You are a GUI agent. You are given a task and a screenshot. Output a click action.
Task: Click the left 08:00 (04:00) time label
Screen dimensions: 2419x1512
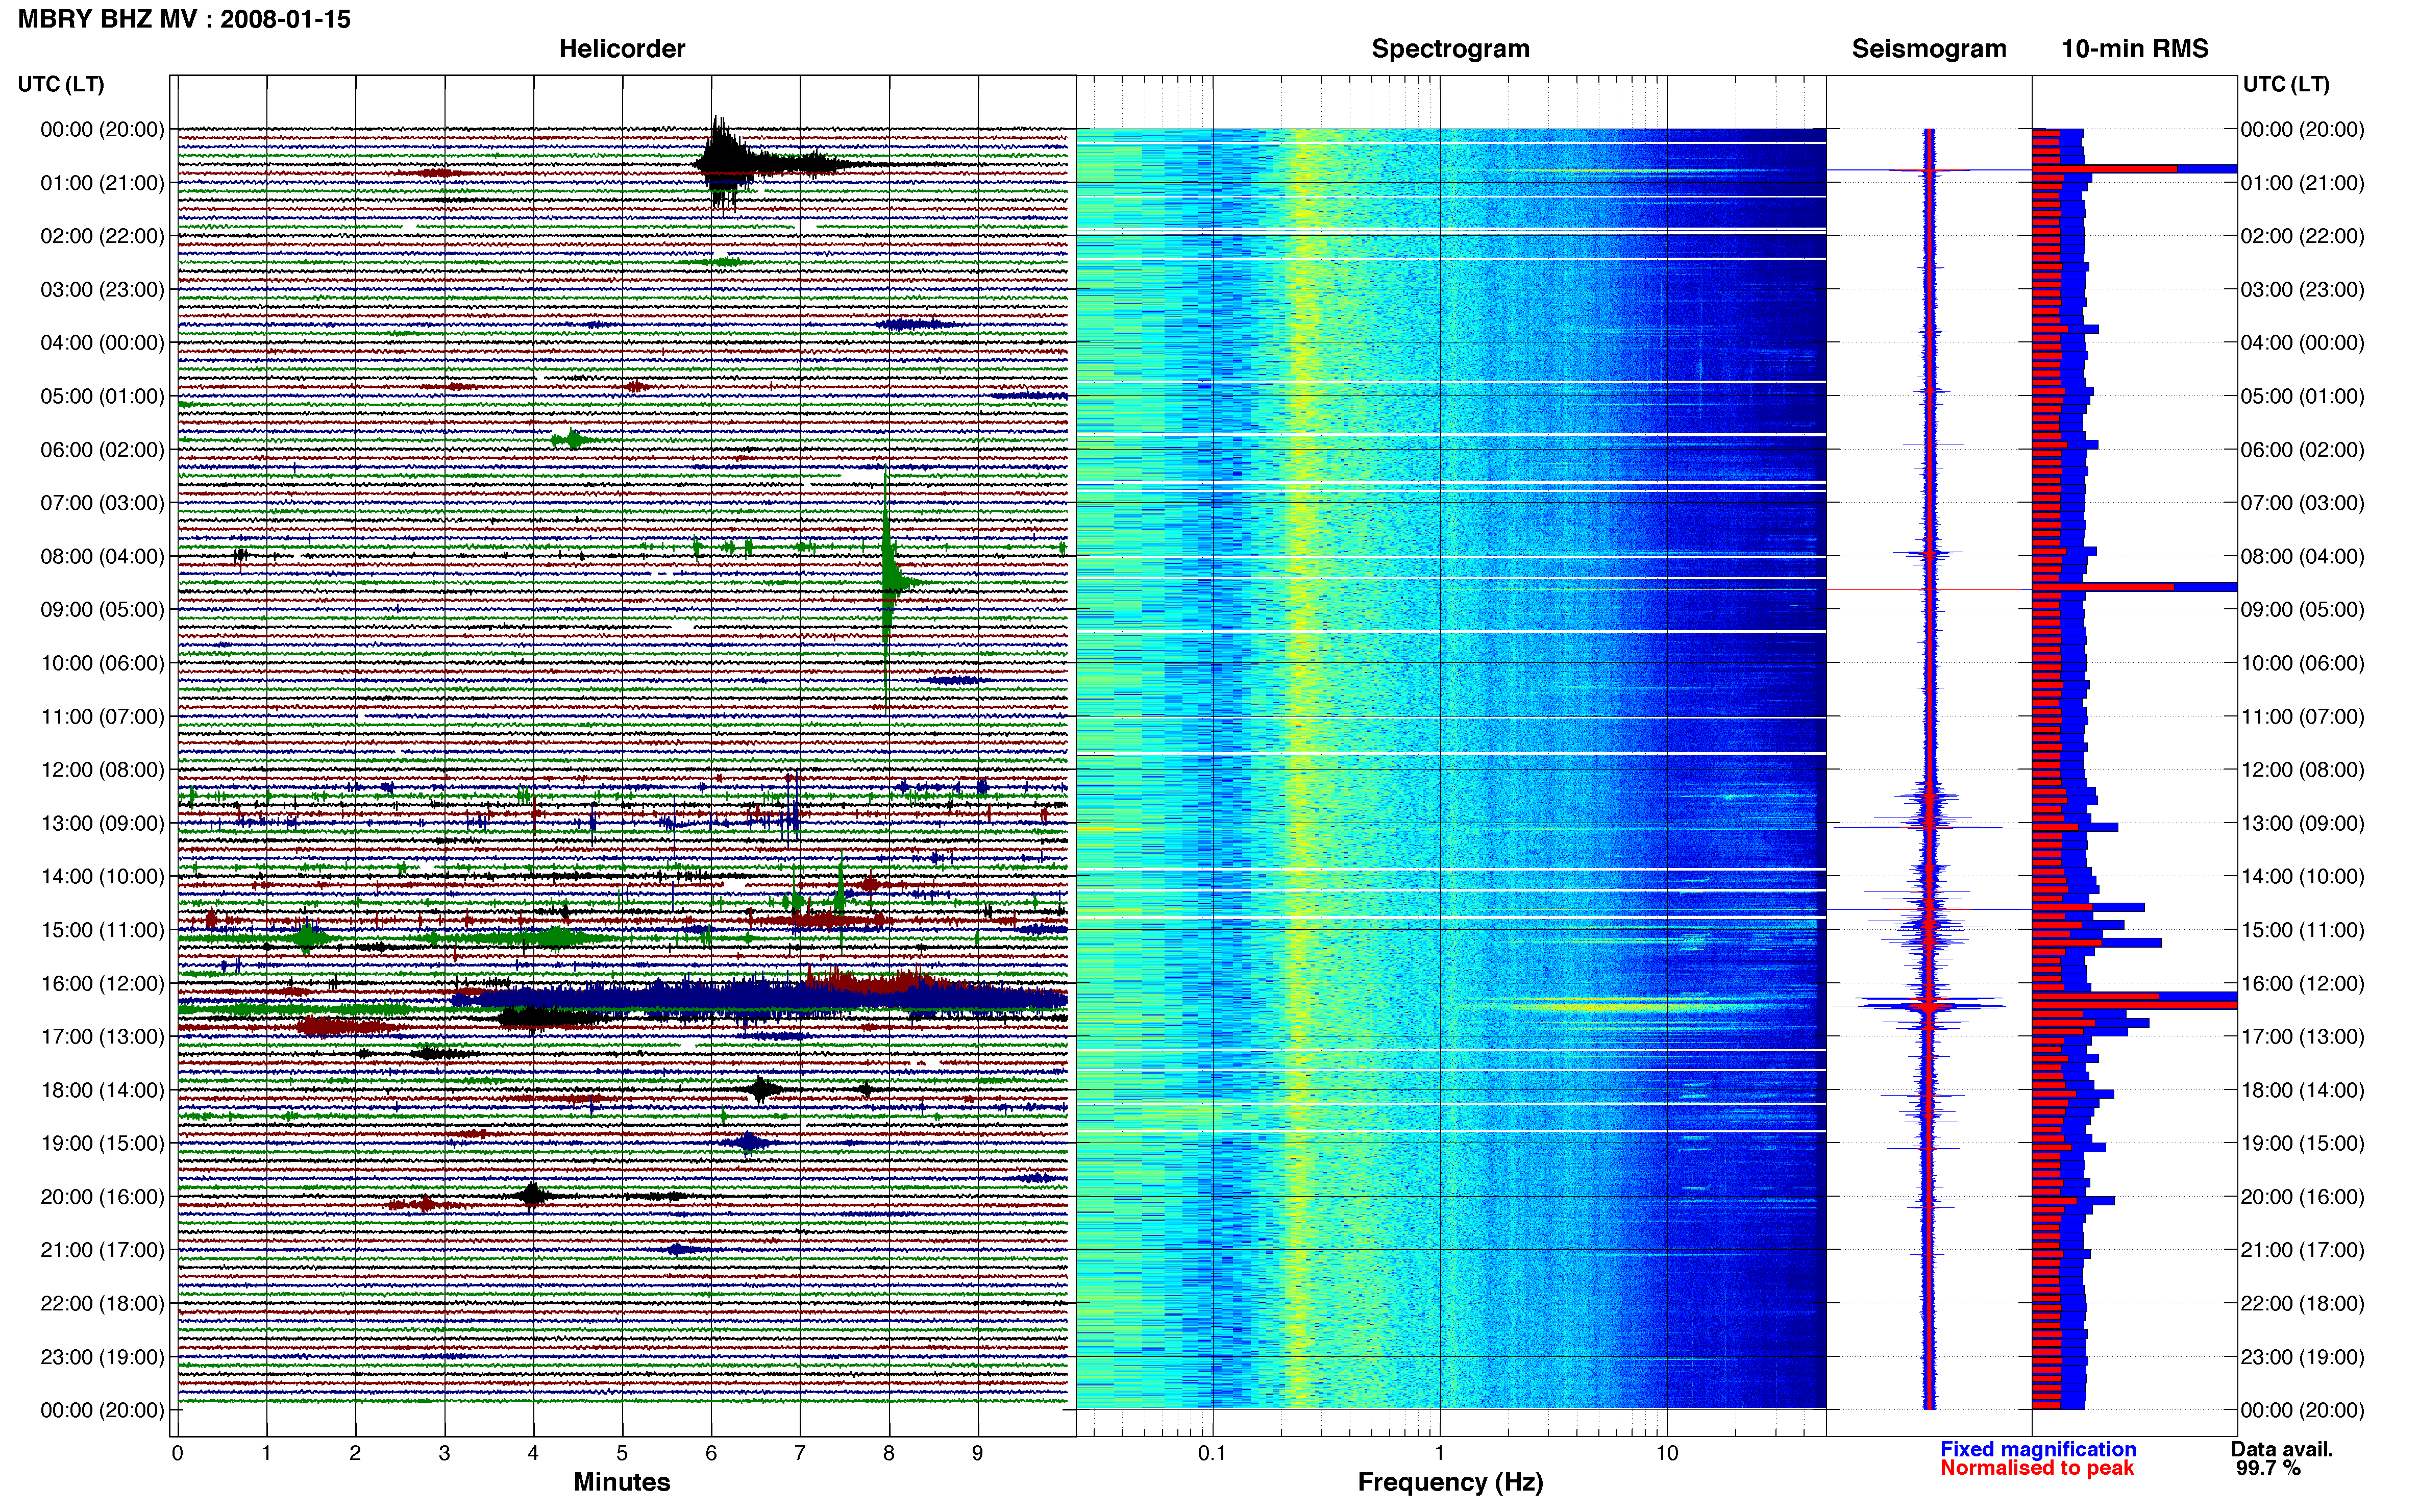[x=102, y=556]
